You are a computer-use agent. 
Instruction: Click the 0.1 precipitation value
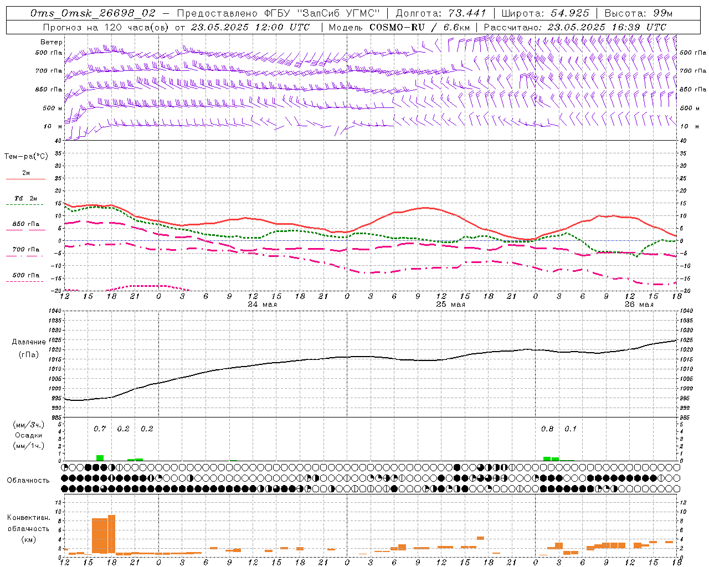pos(571,429)
